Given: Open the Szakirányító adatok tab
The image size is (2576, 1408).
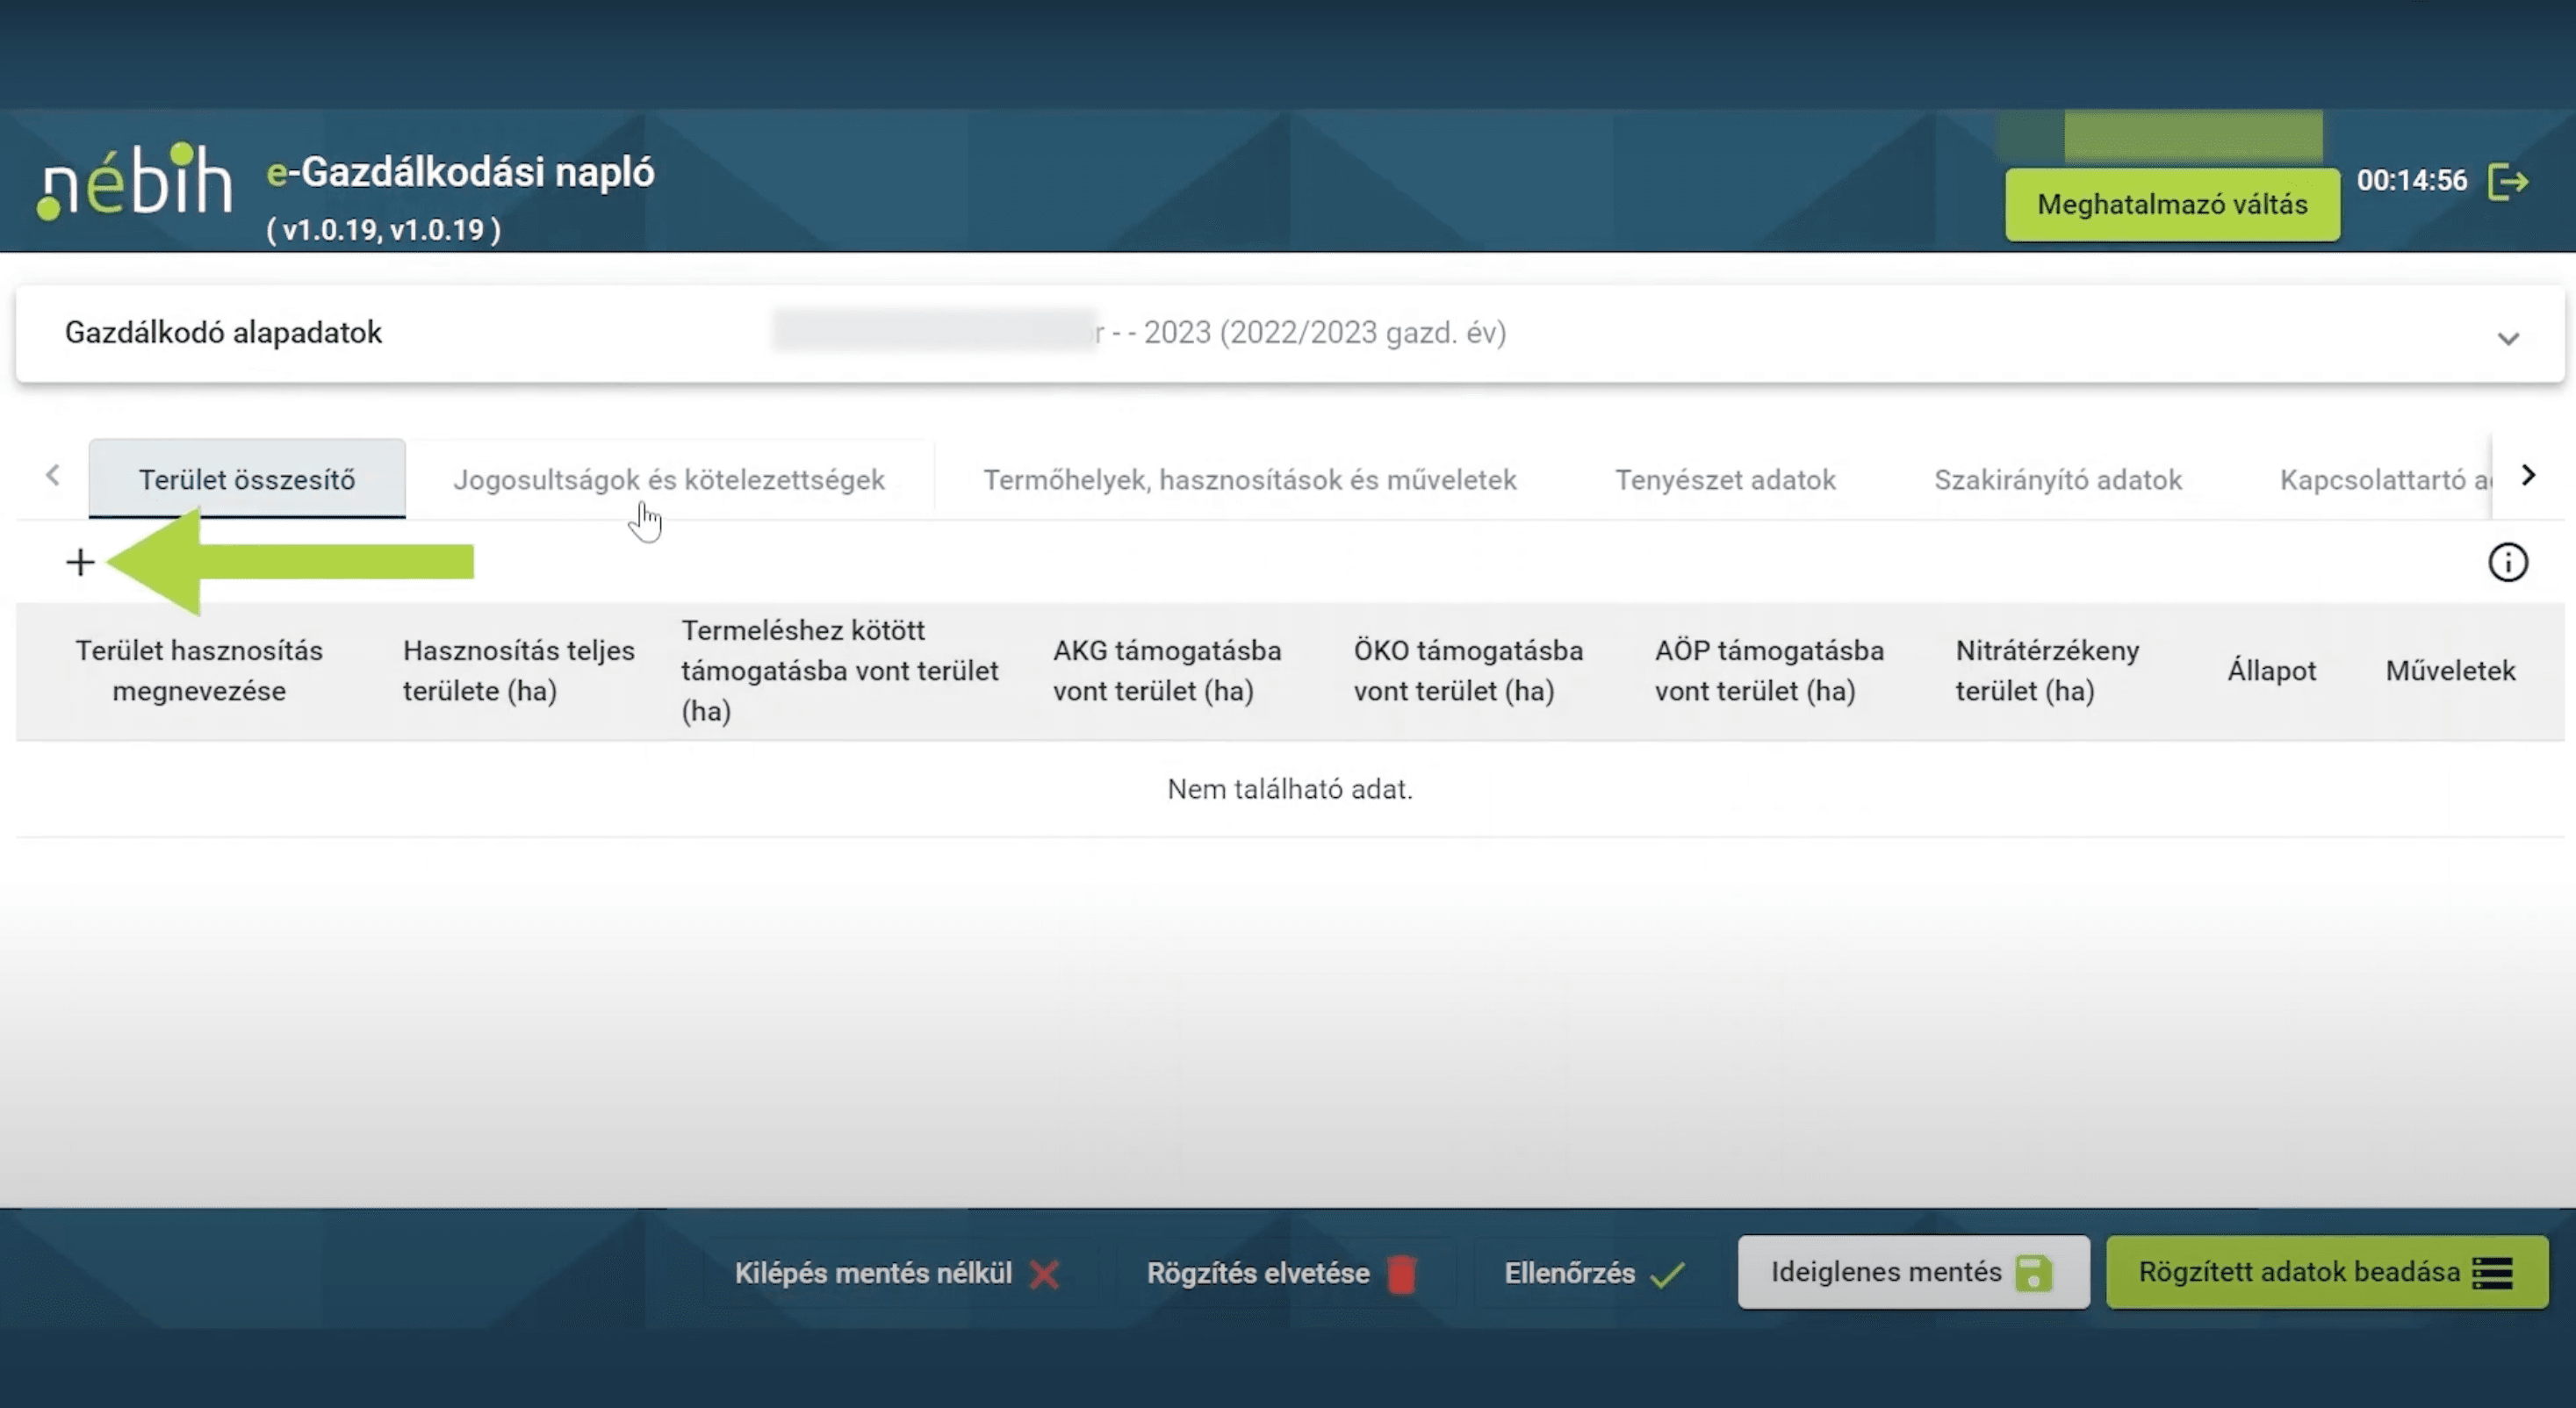Looking at the screenshot, I should coord(2057,480).
